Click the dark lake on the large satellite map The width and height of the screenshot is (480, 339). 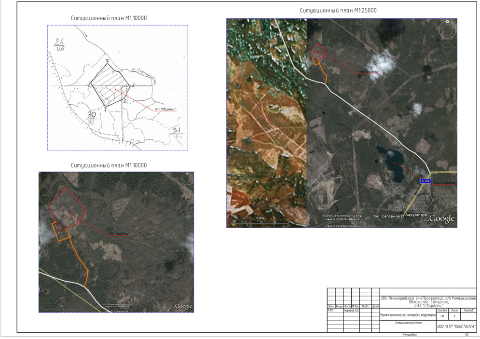[x=394, y=164]
